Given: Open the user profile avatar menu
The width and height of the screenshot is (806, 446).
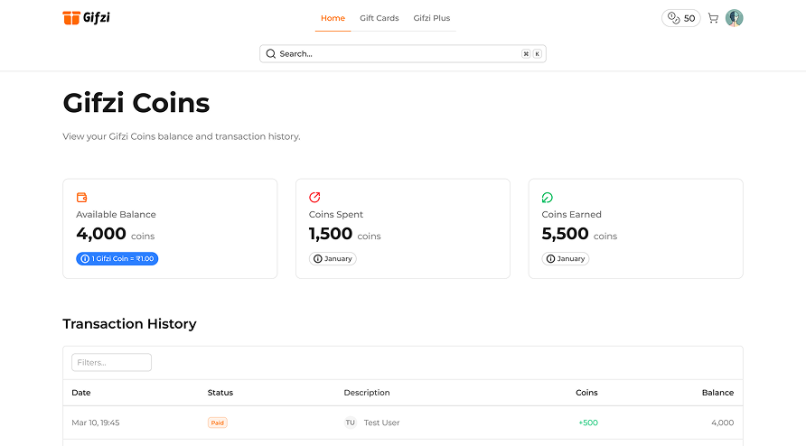Looking at the screenshot, I should [x=735, y=18].
